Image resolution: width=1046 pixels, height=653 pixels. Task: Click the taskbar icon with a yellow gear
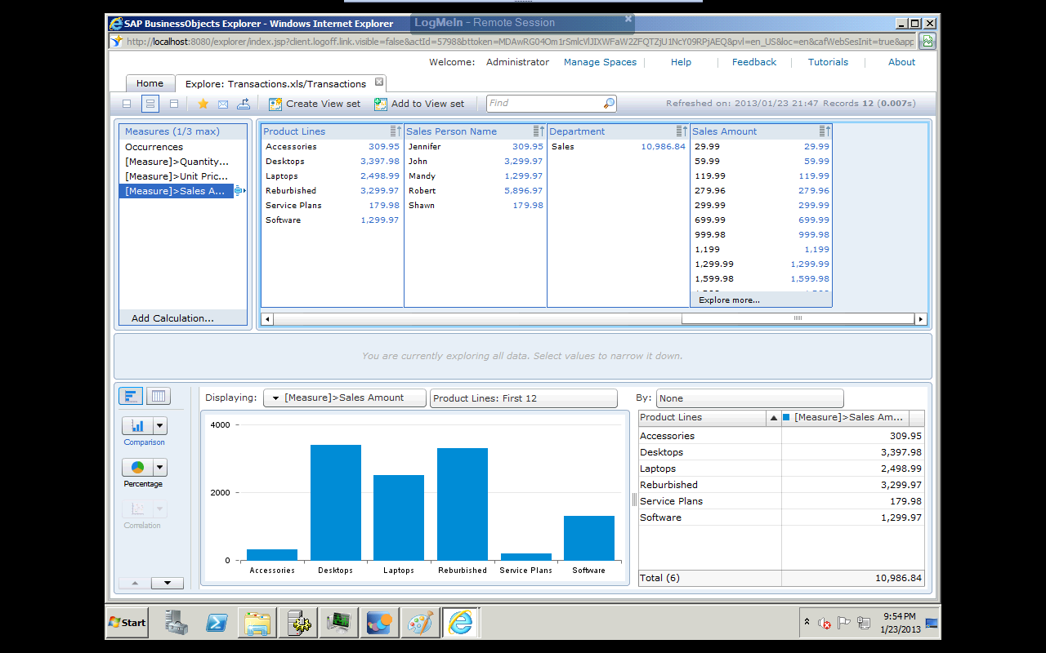(298, 623)
